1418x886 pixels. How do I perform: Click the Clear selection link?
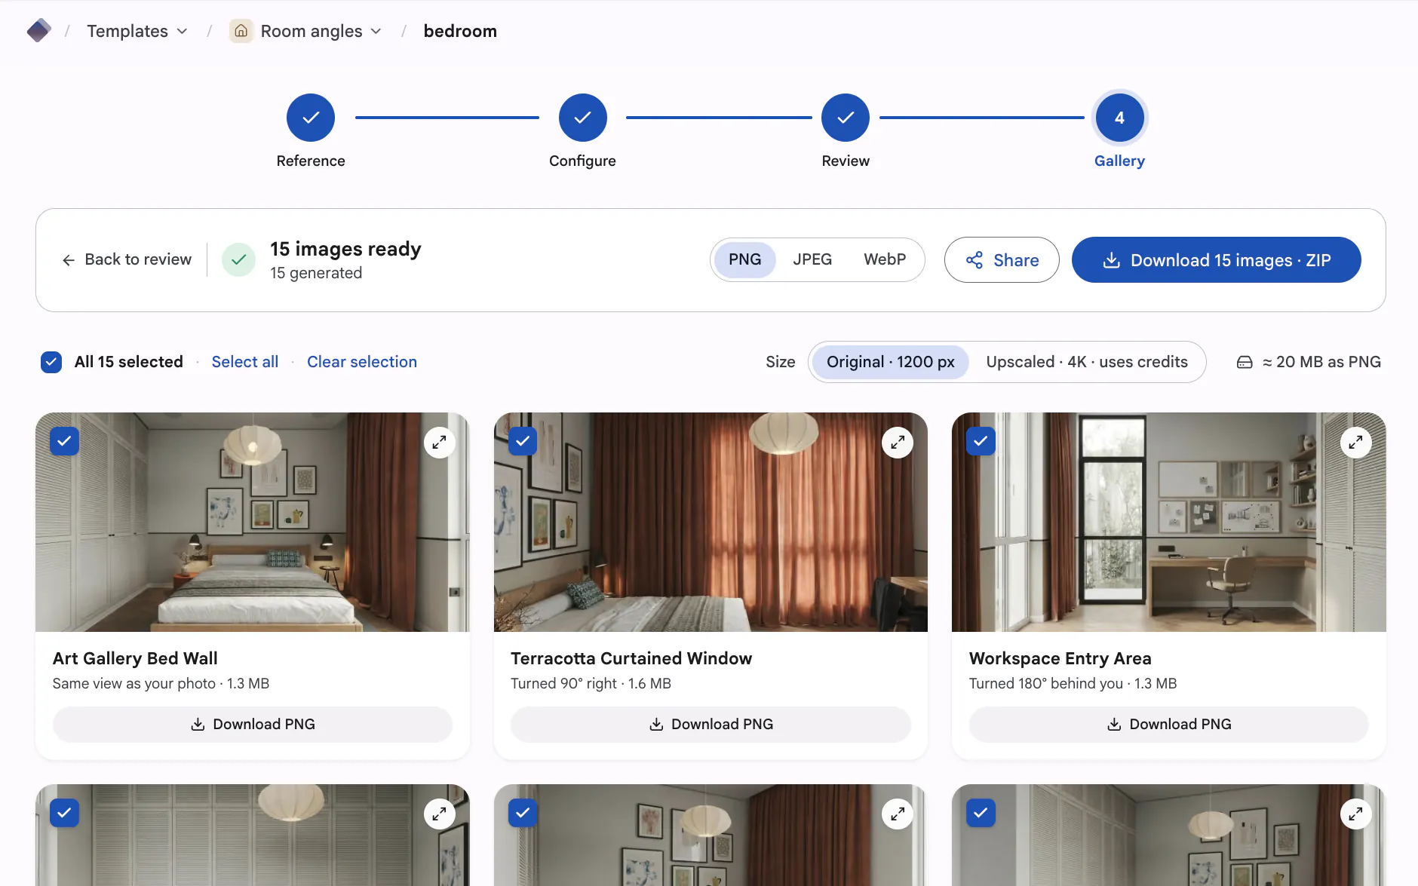(x=362, y=362)
